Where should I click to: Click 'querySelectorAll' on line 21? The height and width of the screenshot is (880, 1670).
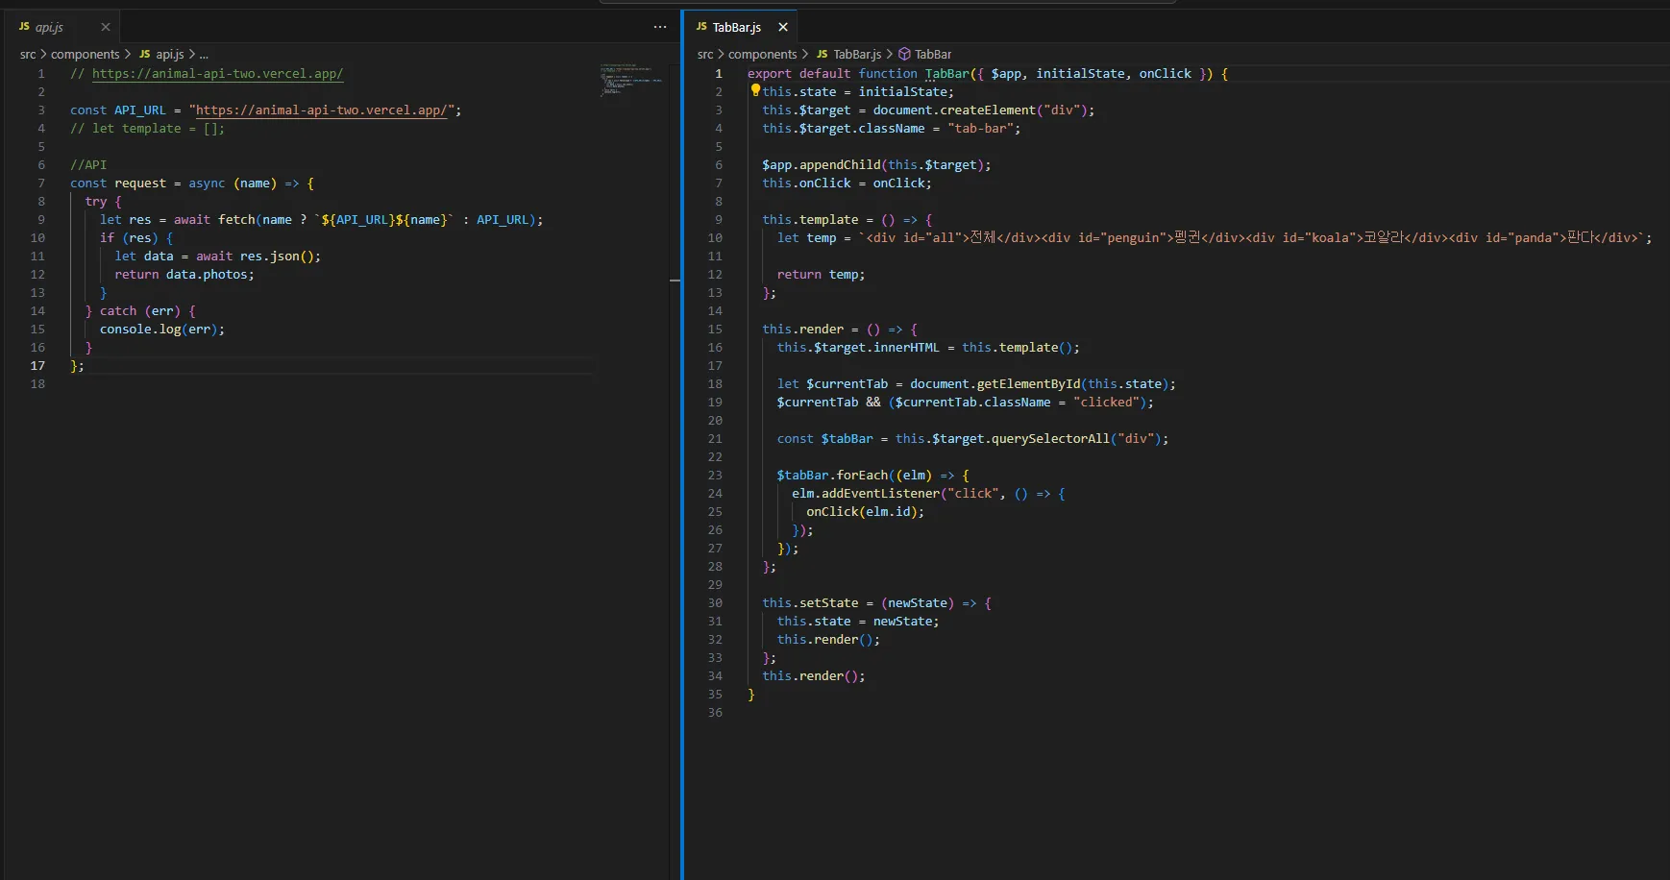coord(1050,439)
